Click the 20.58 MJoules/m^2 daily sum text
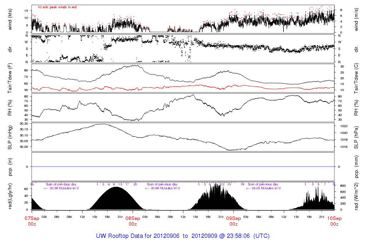Image resolution: width=366 pixels, height=250 pixels. pyautogui.click(x=61, y=188)
